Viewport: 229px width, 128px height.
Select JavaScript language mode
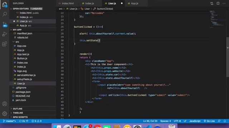195,121
